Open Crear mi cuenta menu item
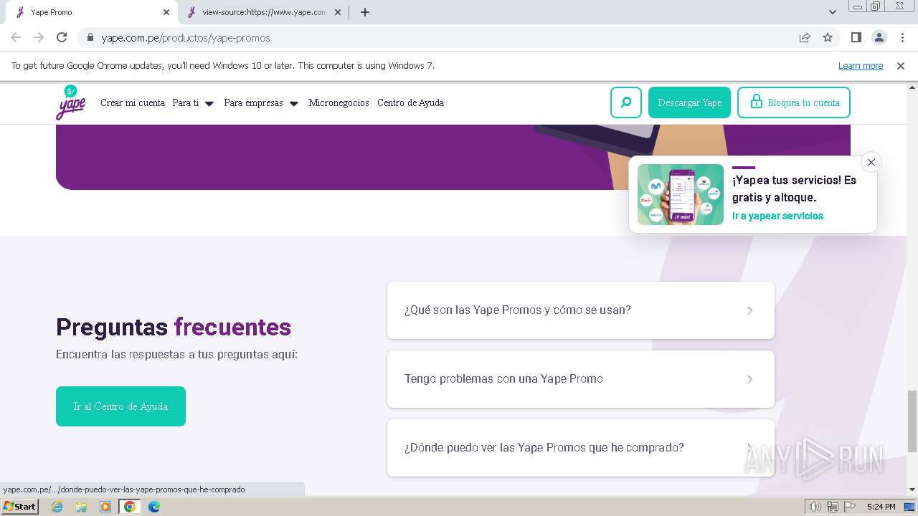Viewport: 918px width, 516px height. 133,102
